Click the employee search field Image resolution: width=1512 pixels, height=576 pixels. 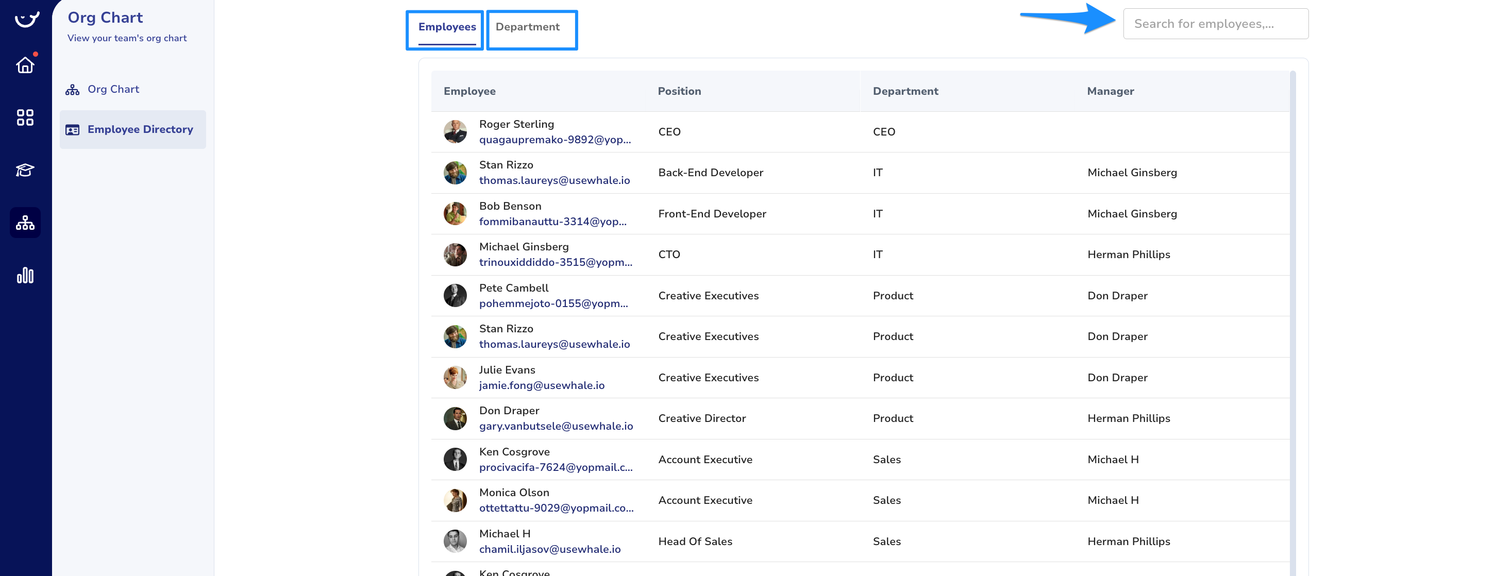1215,24
